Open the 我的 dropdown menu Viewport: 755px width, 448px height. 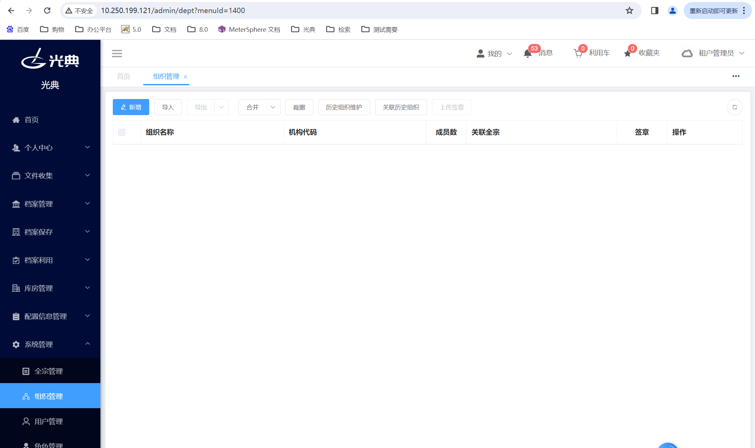[494, 54]
